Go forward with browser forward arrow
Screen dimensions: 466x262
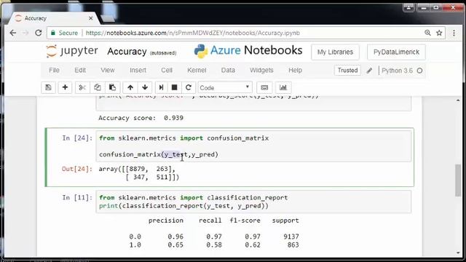(x=25, y=33)
